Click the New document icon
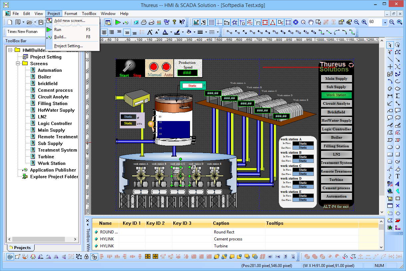 [10, 22]
